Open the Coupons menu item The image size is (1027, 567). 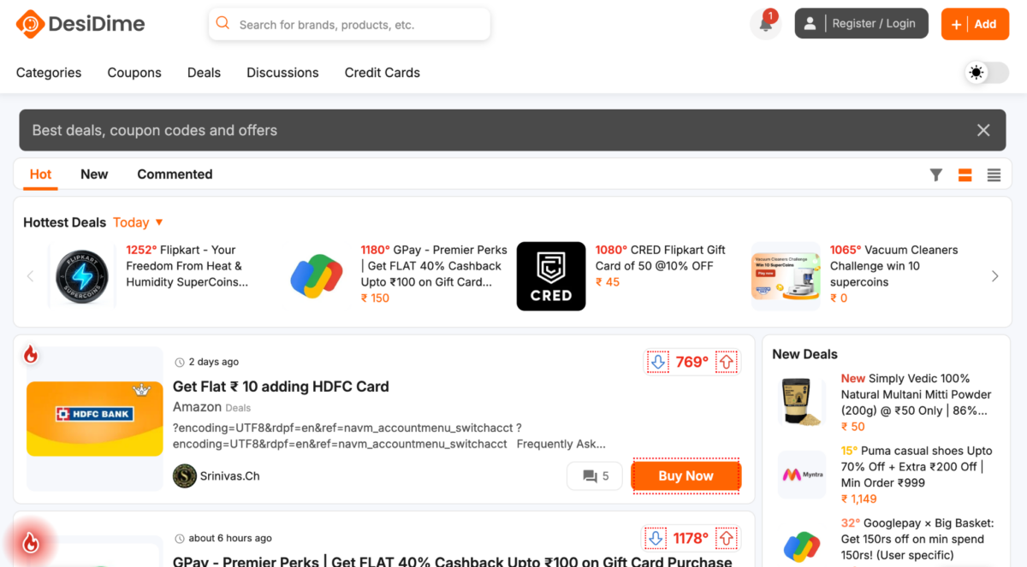[134, 73]
